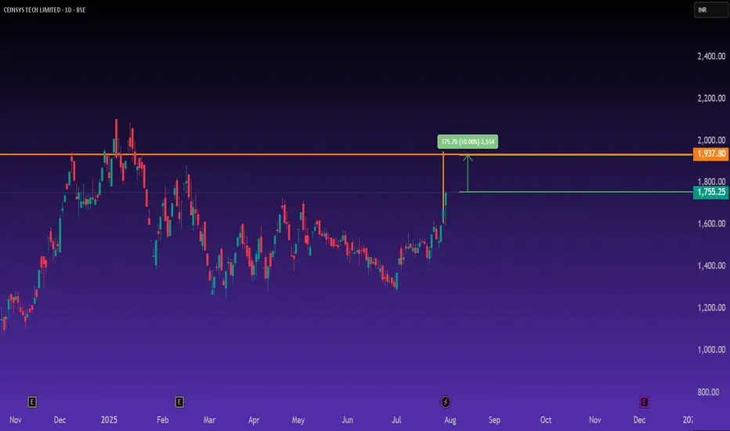Click the pink E marker near future Dec
Viewport: 730px width, 431px height.
pos(644,402)
